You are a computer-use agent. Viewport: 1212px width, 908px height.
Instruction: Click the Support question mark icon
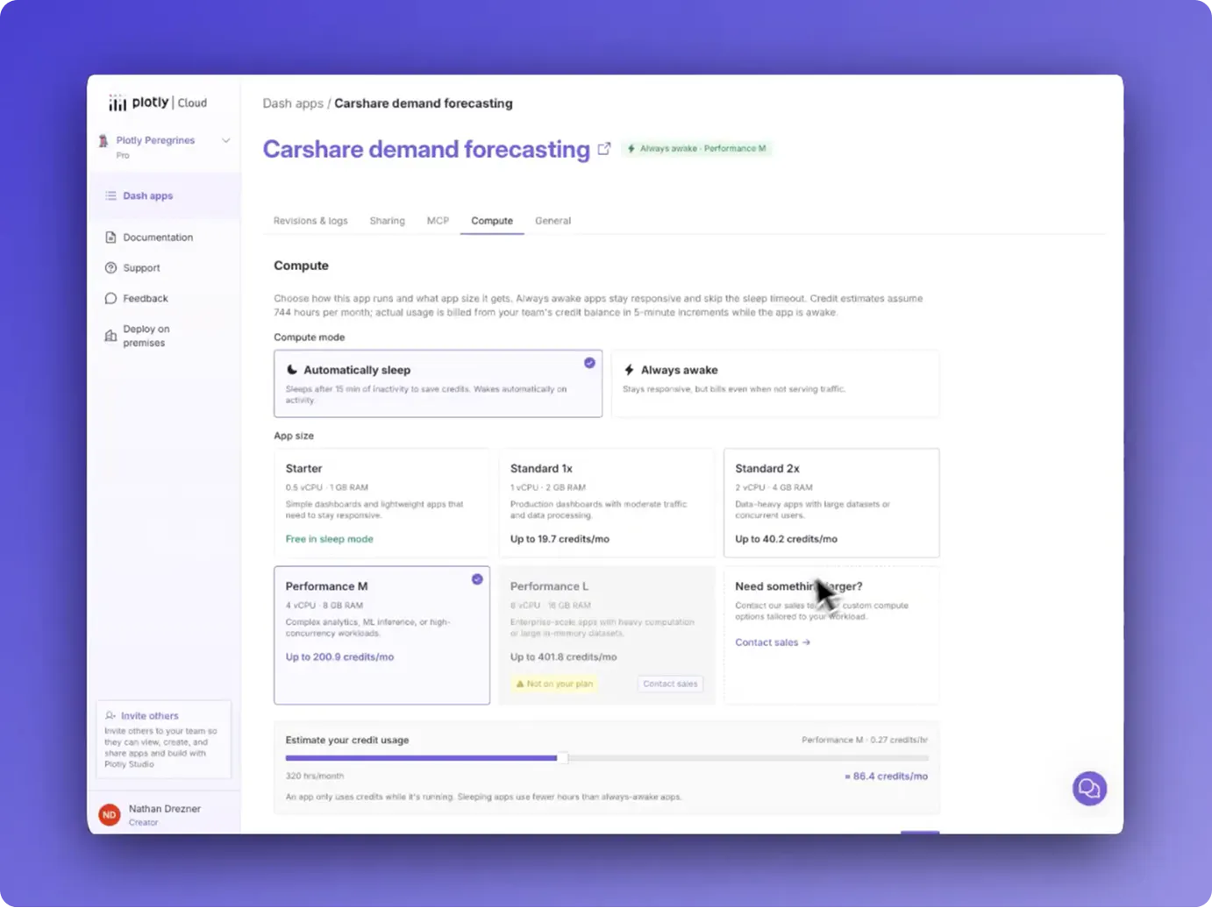click(x=111, y=268)
